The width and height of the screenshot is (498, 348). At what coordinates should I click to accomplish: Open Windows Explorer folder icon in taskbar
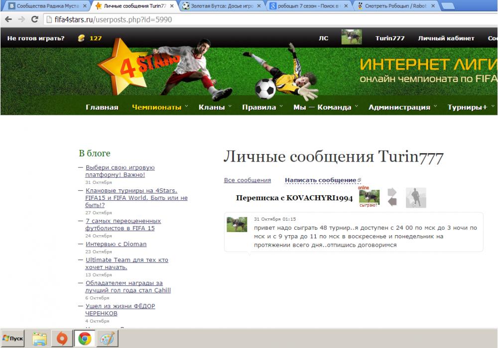tap(39, 339)
